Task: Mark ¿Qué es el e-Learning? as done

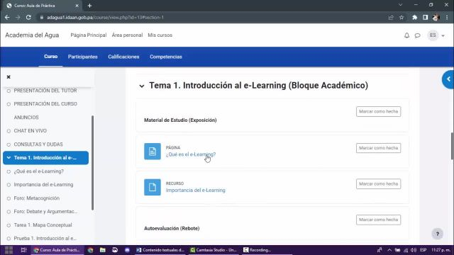Action: coord(378,148)
